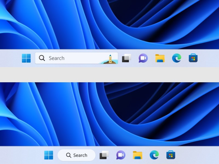Screen dimensions: 219x164
Task: Click magnifier icon in the wide search box
Action: [x=42, y=58]
